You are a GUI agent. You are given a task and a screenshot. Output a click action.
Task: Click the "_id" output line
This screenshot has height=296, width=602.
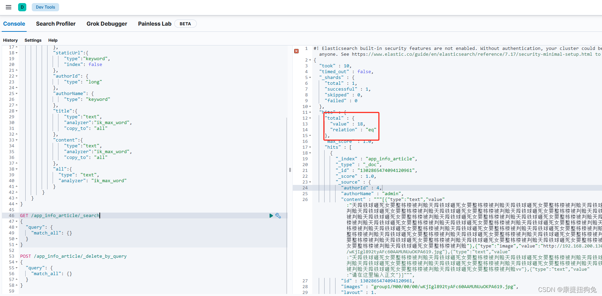[377, 171]
